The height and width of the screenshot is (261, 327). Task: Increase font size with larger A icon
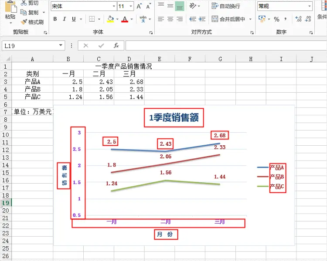139,6
